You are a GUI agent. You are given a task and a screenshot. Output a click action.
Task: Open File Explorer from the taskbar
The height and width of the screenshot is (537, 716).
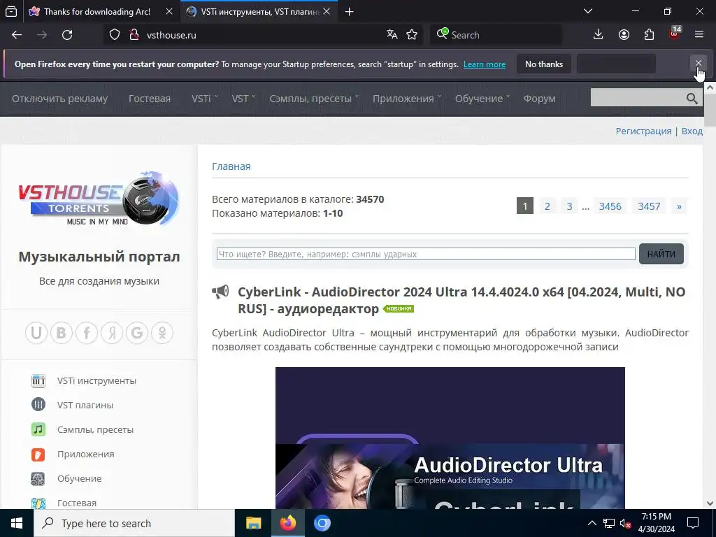253,523
